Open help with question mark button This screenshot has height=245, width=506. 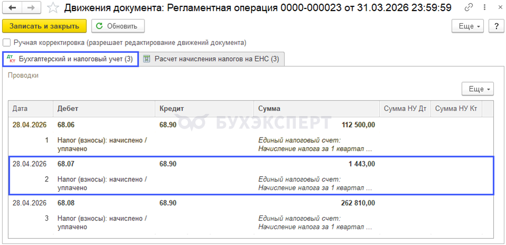[x=496, y=26]
